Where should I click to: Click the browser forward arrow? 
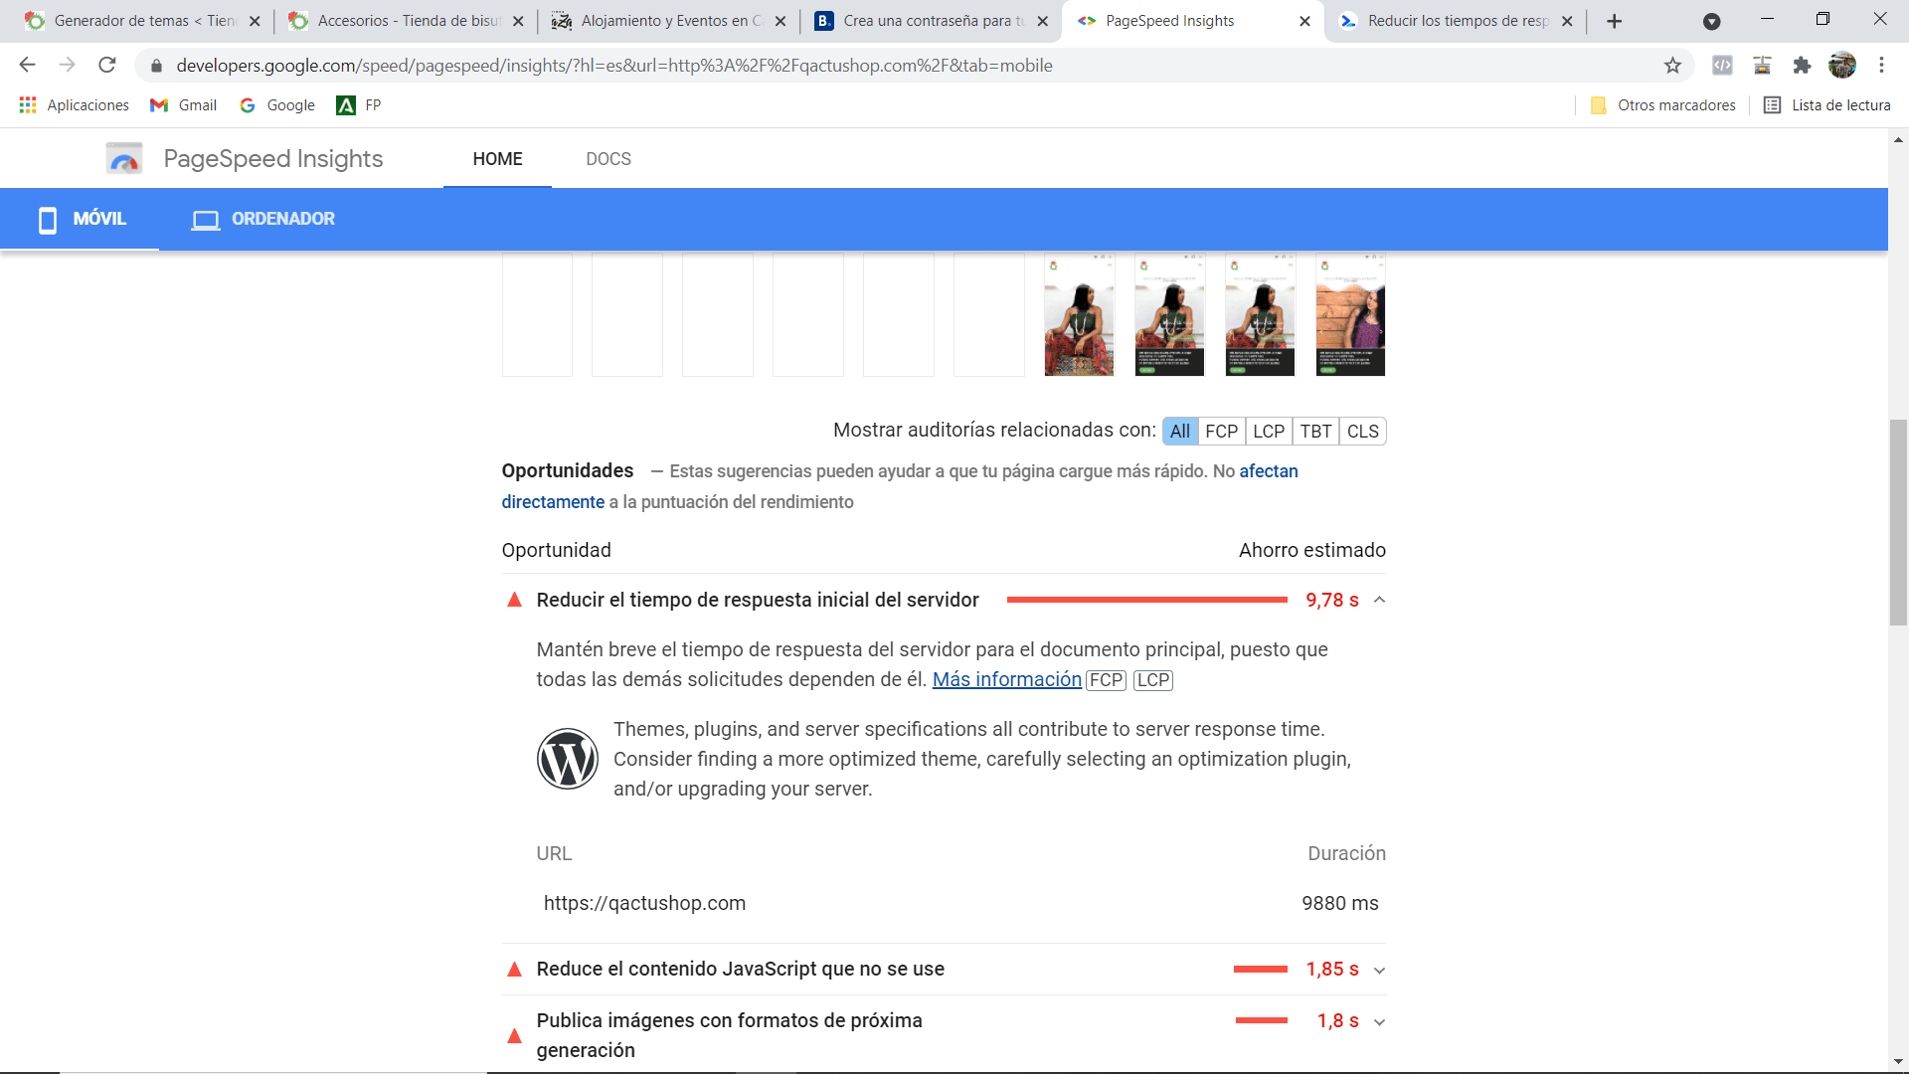(x=67, y=66)
